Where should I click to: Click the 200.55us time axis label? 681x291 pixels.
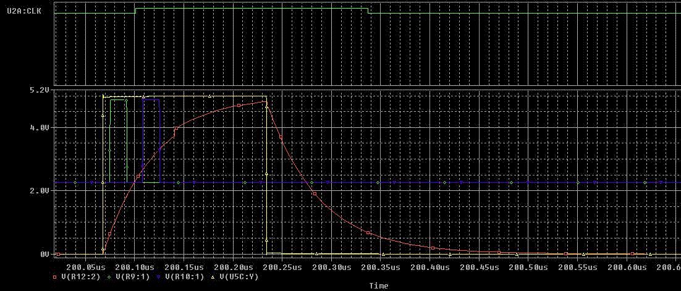[577, 266]
